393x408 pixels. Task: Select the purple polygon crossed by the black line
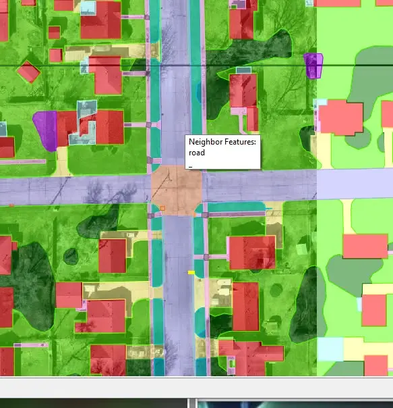tap(313, 66)
